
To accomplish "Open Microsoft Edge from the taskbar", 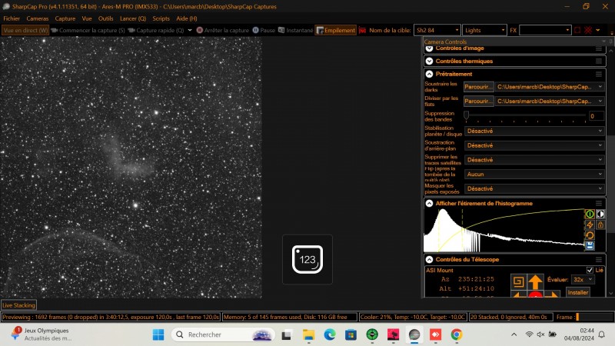I will (330, 334).
